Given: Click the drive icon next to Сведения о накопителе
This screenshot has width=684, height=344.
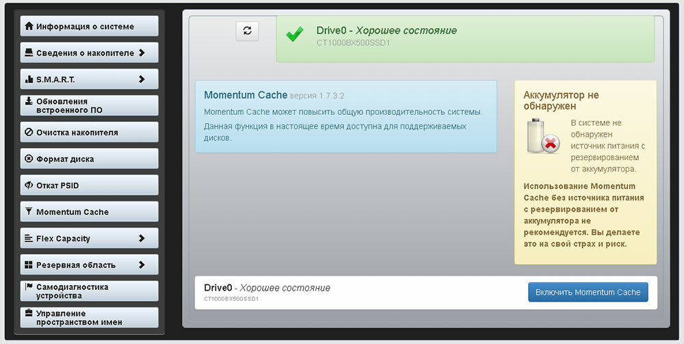Looking at the screenshot, I should point(29,53).
